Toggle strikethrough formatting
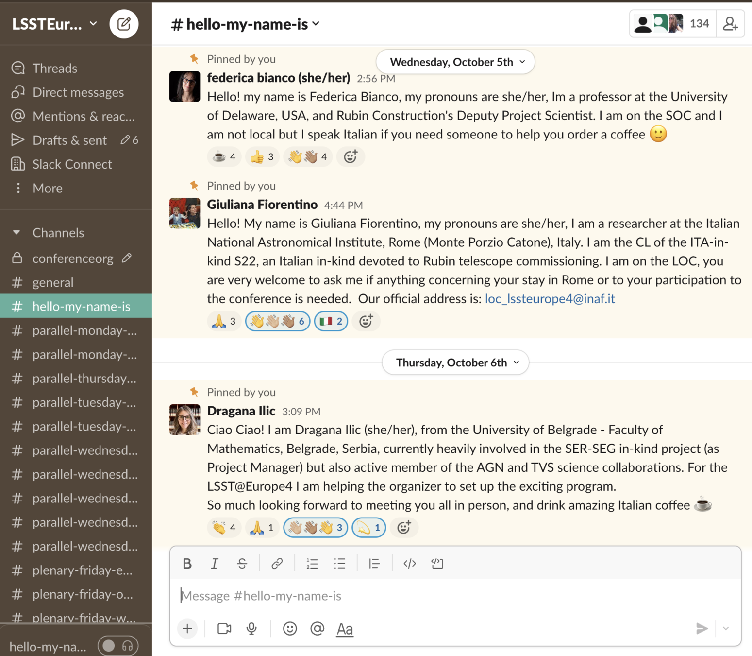Image resolution: width=752 pixels, height=656 pixels. click(242, 563)
